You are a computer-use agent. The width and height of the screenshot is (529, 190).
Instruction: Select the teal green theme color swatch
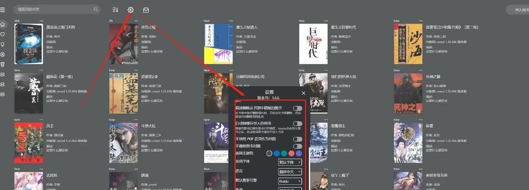point(284,153)
